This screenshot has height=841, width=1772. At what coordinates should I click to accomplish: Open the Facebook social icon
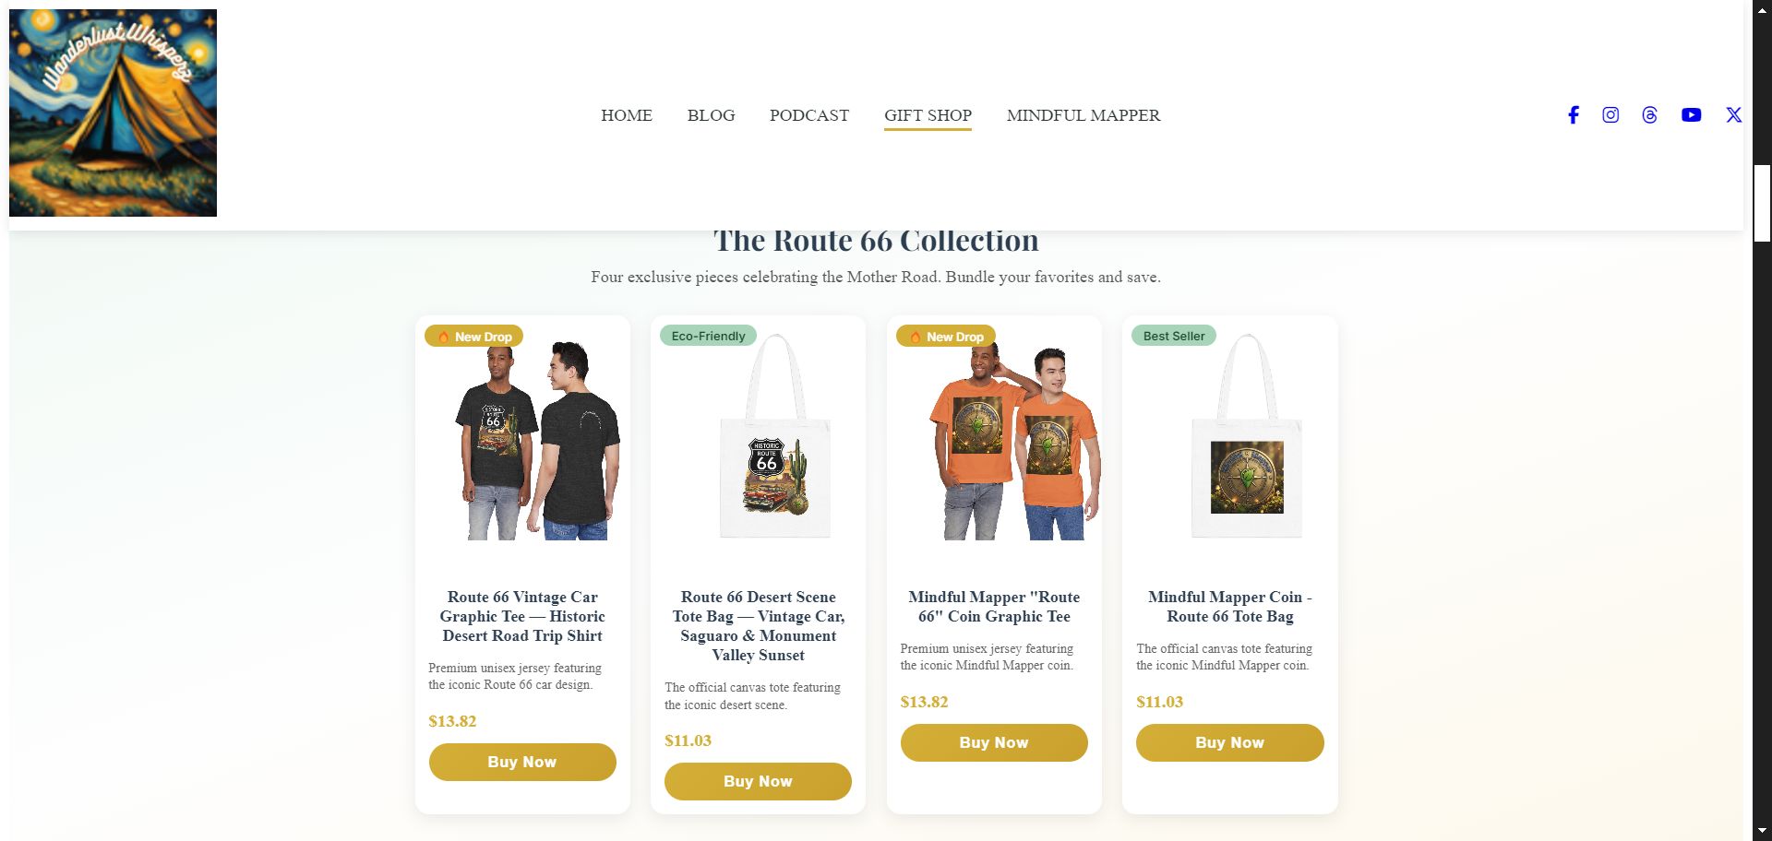[x=1574, y=114]
